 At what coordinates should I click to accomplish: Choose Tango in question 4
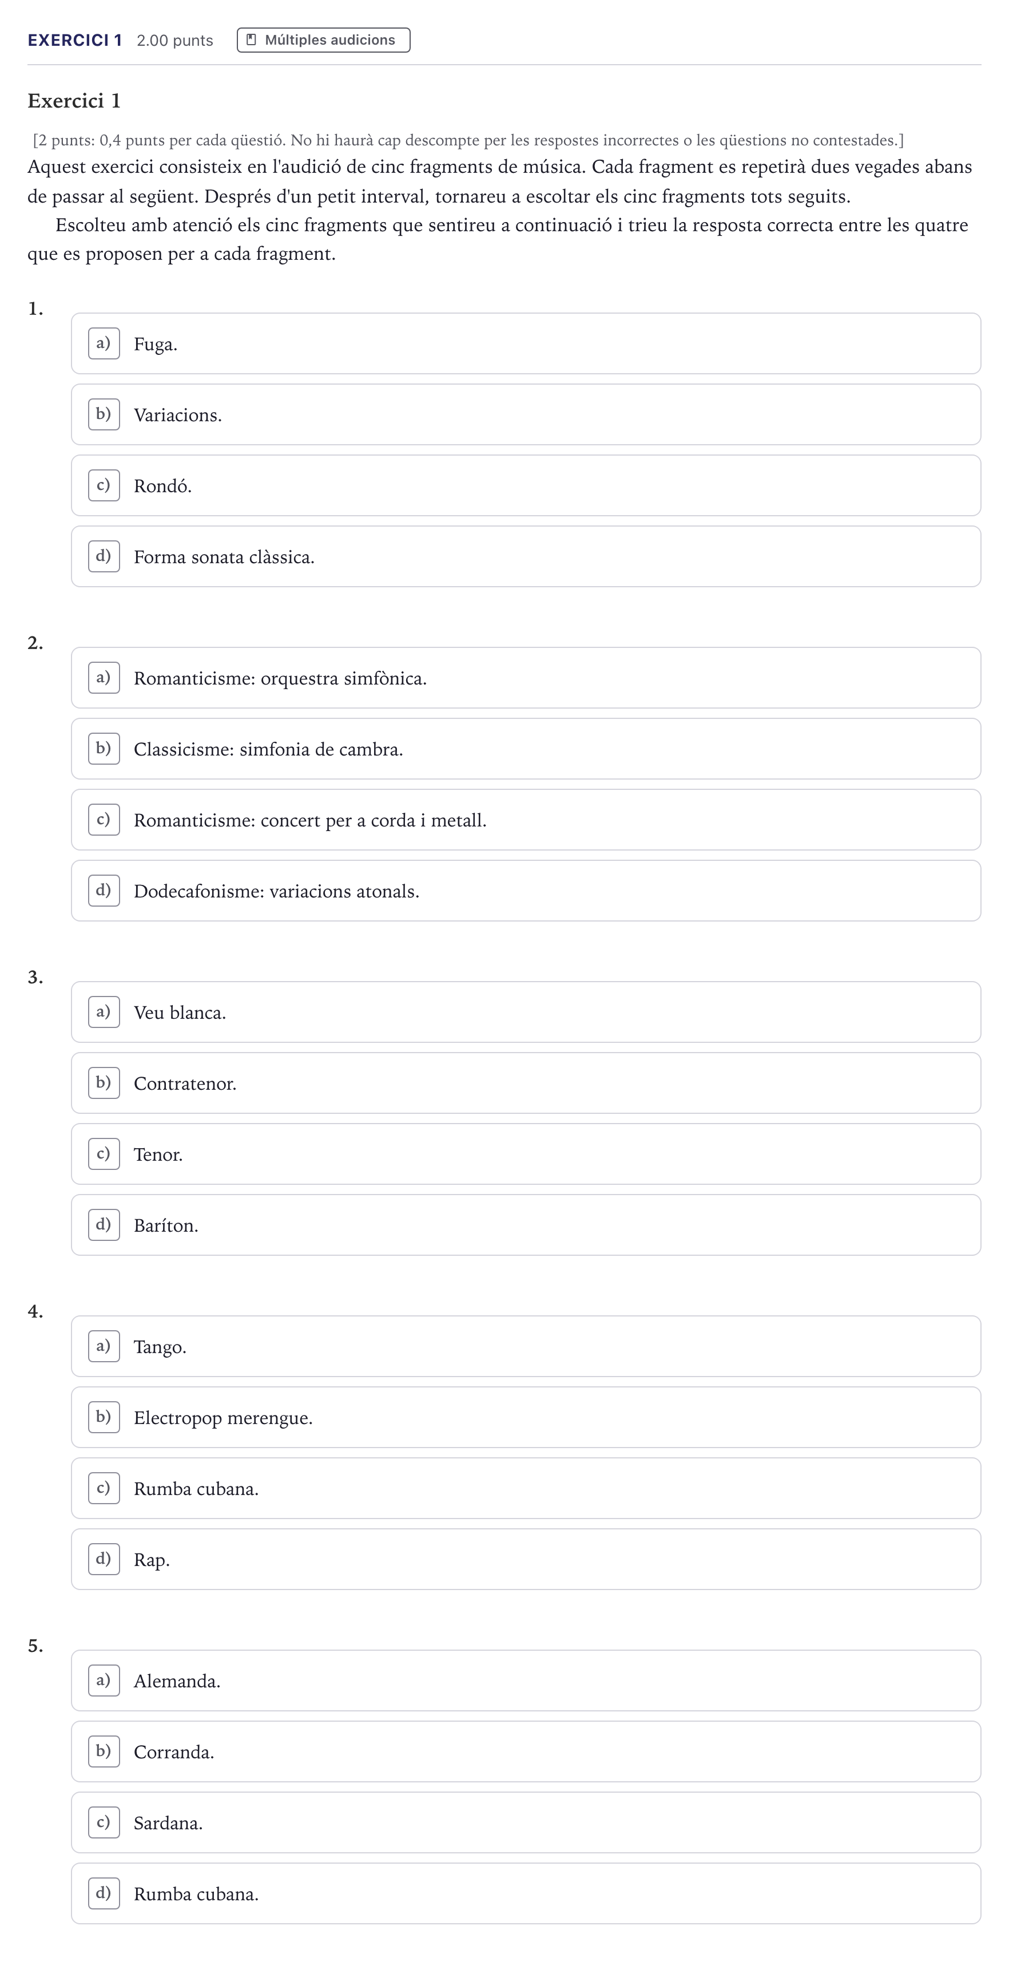pos(526,1346)
